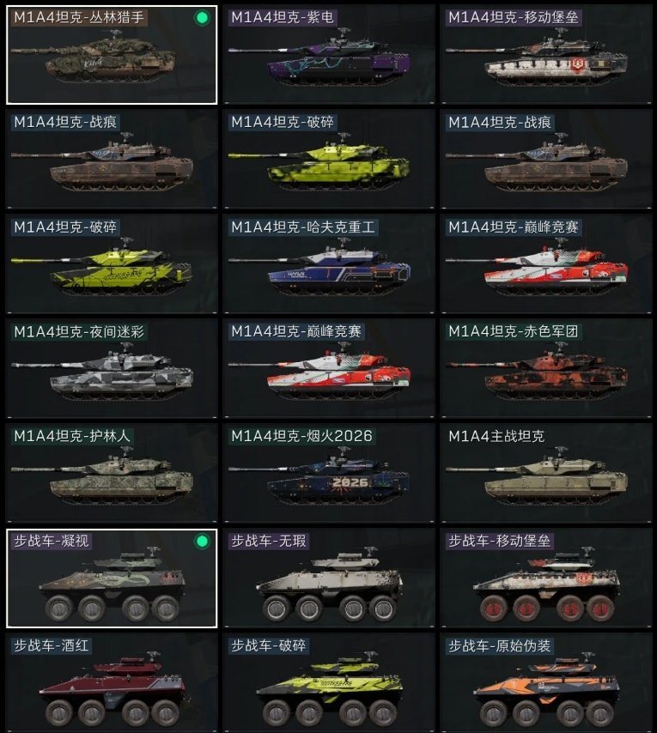Pick the M1A4坦克-哈夫克重工 blue skin
Image resolution: width=657 pixels, height=733 pixels.
point(329,264)
